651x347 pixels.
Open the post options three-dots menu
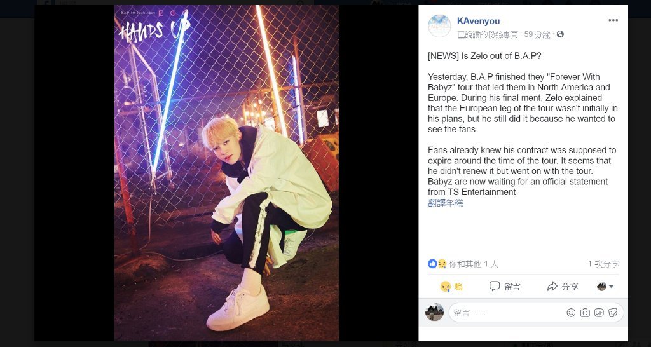[613, 21]
